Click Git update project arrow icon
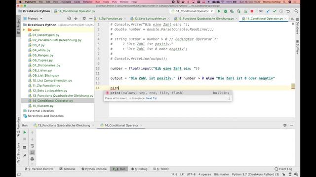This screenshot has width=316, height=177. point(268,11)
